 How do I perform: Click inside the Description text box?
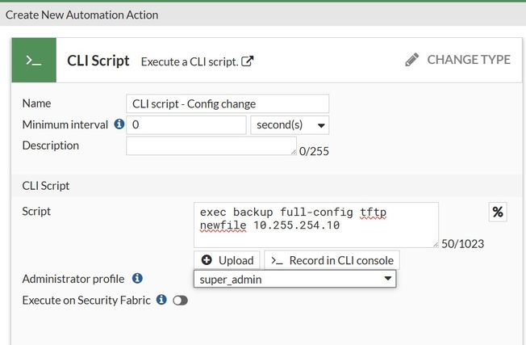coord(211,145)
